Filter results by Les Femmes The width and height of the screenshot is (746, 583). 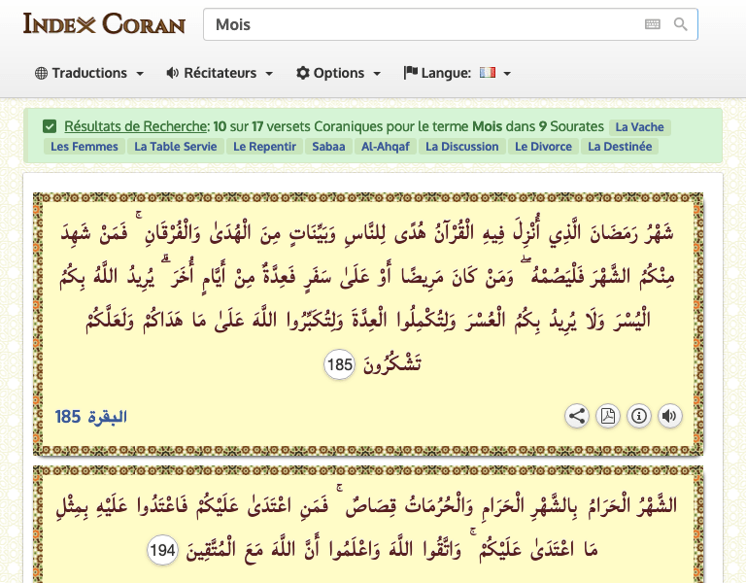tap(85, 147)
